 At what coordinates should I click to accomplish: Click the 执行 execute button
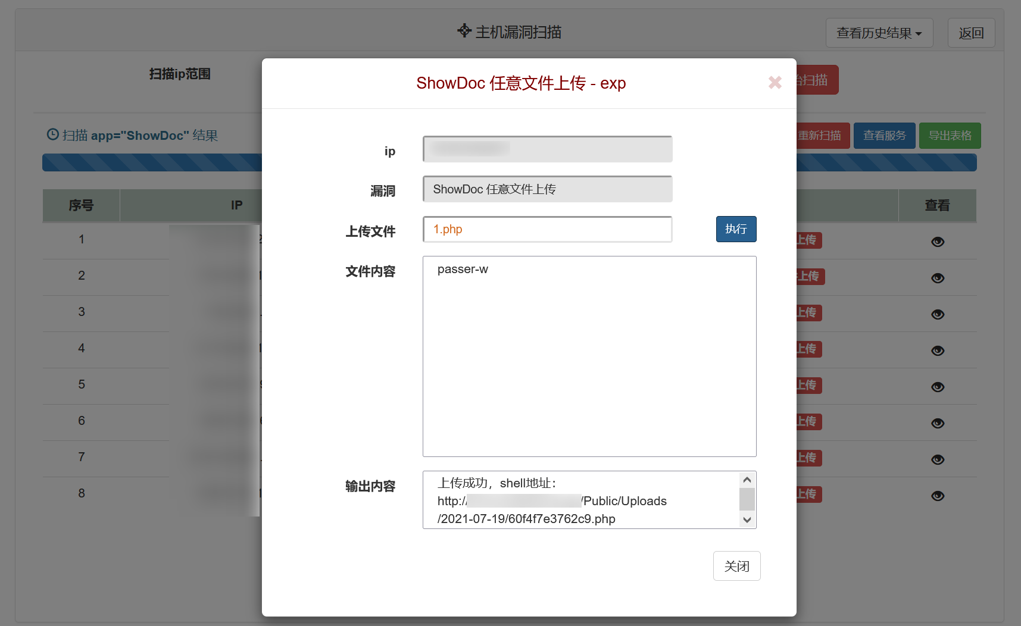(x=736, y=229)
